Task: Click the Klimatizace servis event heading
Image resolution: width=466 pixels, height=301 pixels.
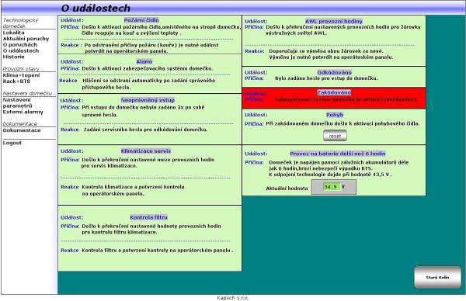Action: [146, 150]
